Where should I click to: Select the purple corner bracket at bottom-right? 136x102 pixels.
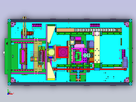pos(126,80)
